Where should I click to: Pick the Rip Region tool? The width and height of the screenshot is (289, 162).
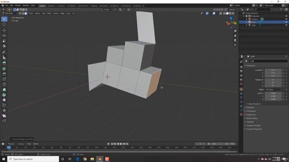click(x=4, y=121)
